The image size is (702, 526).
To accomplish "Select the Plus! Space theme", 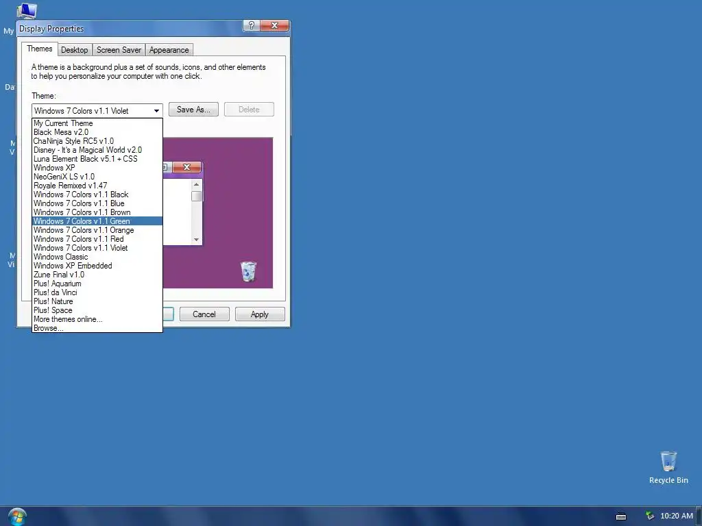I will pyautogui.click(x=97, y=310).
